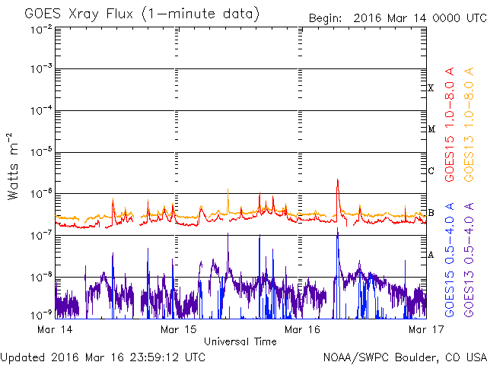The width and height of the screenshot is (487, 365).
Task: Click the Updated 2016 Mar 16 timestamp text
Action: 103,356
